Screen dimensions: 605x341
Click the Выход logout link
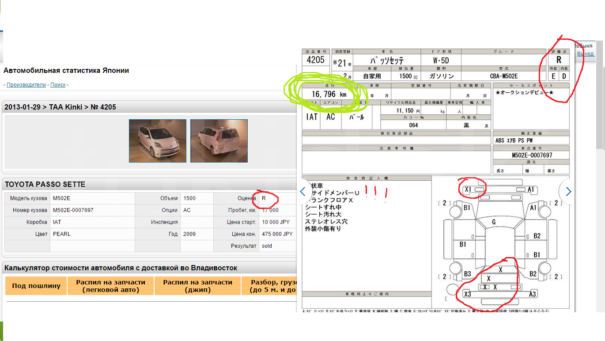tap(586, 53)
